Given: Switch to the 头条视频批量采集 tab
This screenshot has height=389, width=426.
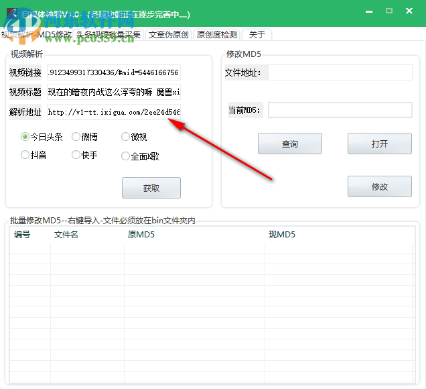Looking at the screenshot, I should pyautogui.click(x=109, y=35).
